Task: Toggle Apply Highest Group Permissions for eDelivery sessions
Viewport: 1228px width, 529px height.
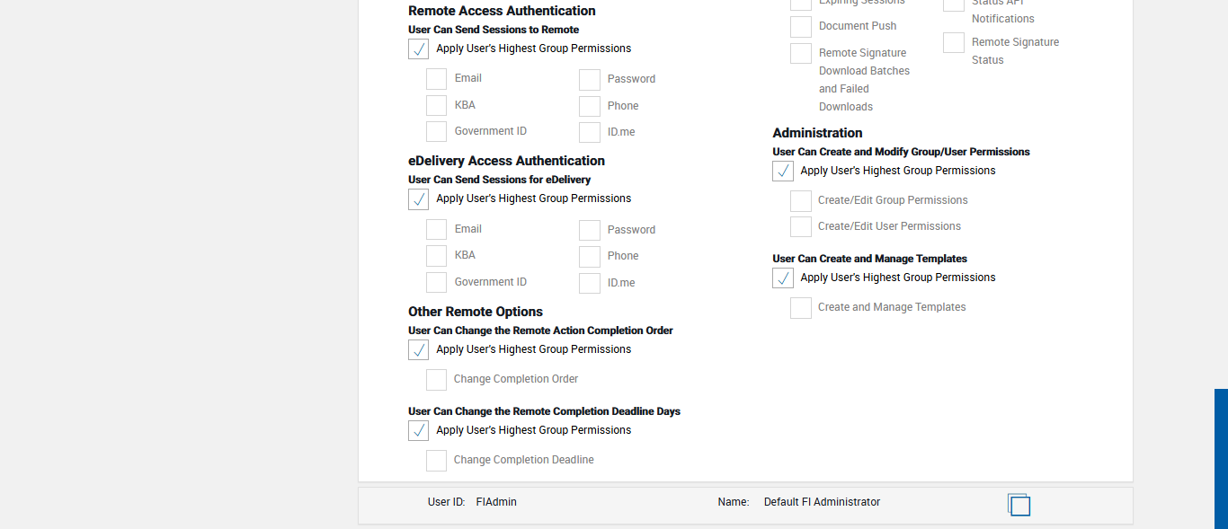Action: click(419, 199)
